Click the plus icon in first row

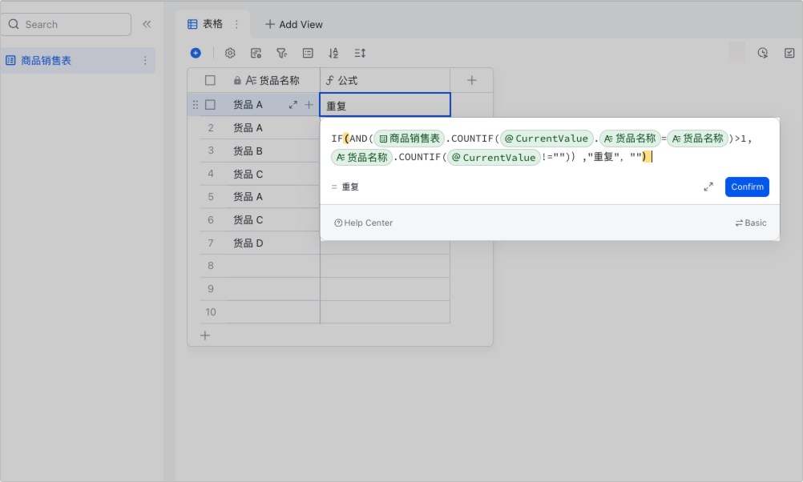[x=309, y=105]
